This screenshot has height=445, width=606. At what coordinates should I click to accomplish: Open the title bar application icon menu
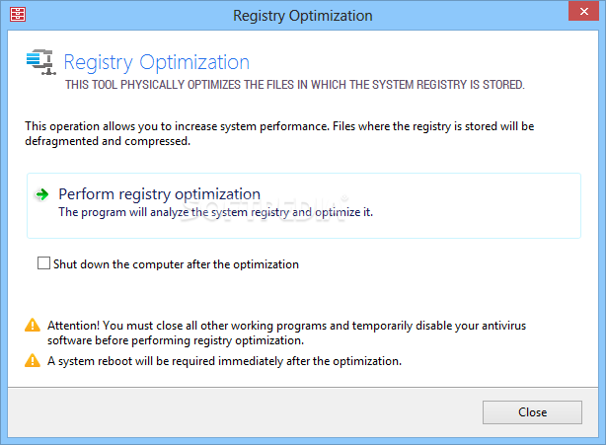17,15
